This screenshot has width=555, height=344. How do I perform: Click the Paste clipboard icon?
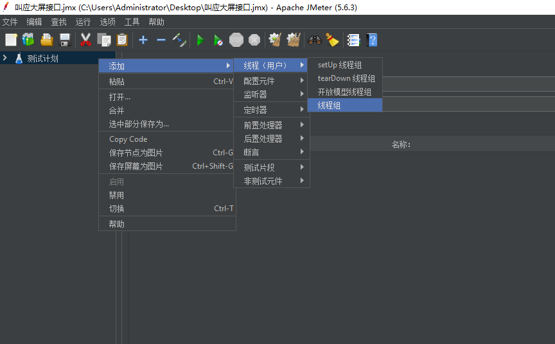pos(122,40)
